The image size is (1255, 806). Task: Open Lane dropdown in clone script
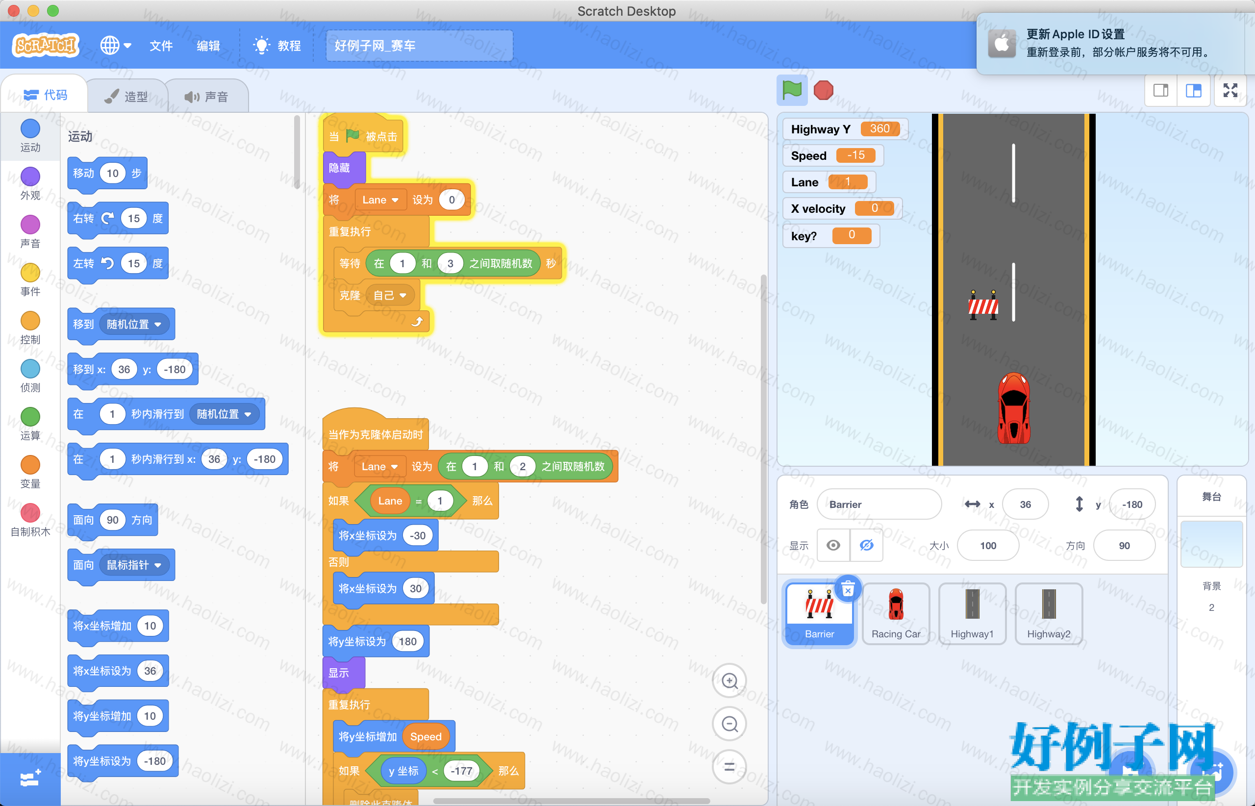point(380,467)
